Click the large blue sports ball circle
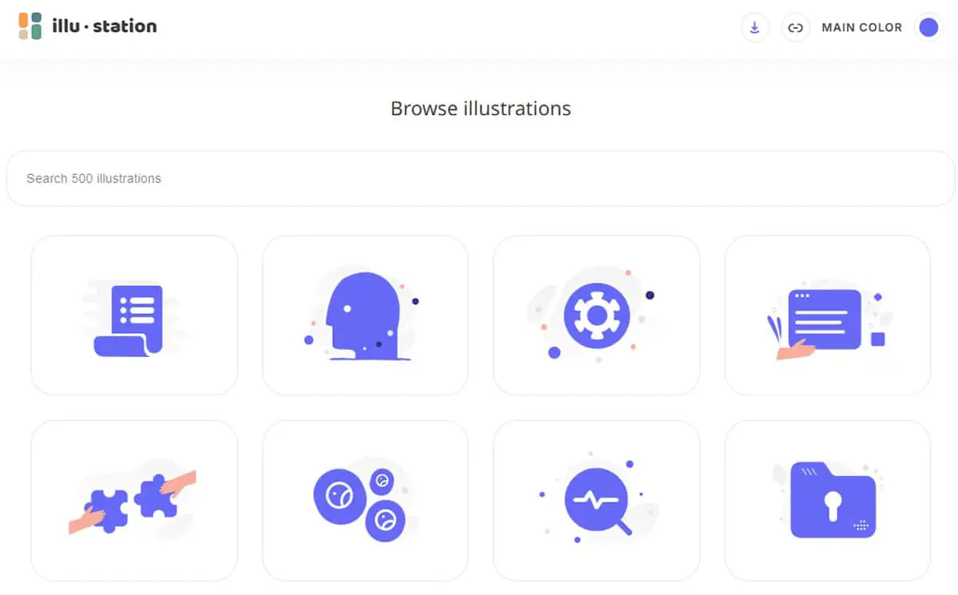The width and height of the screenshot is (958, 595). coord(340,496)
